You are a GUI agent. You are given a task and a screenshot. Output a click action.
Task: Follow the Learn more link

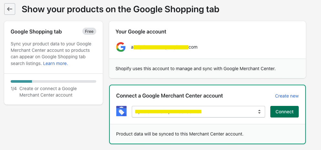coord(55,63)
